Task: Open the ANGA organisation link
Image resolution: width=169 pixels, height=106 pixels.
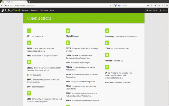Action: pyautogui.click(x=40, y=50)
